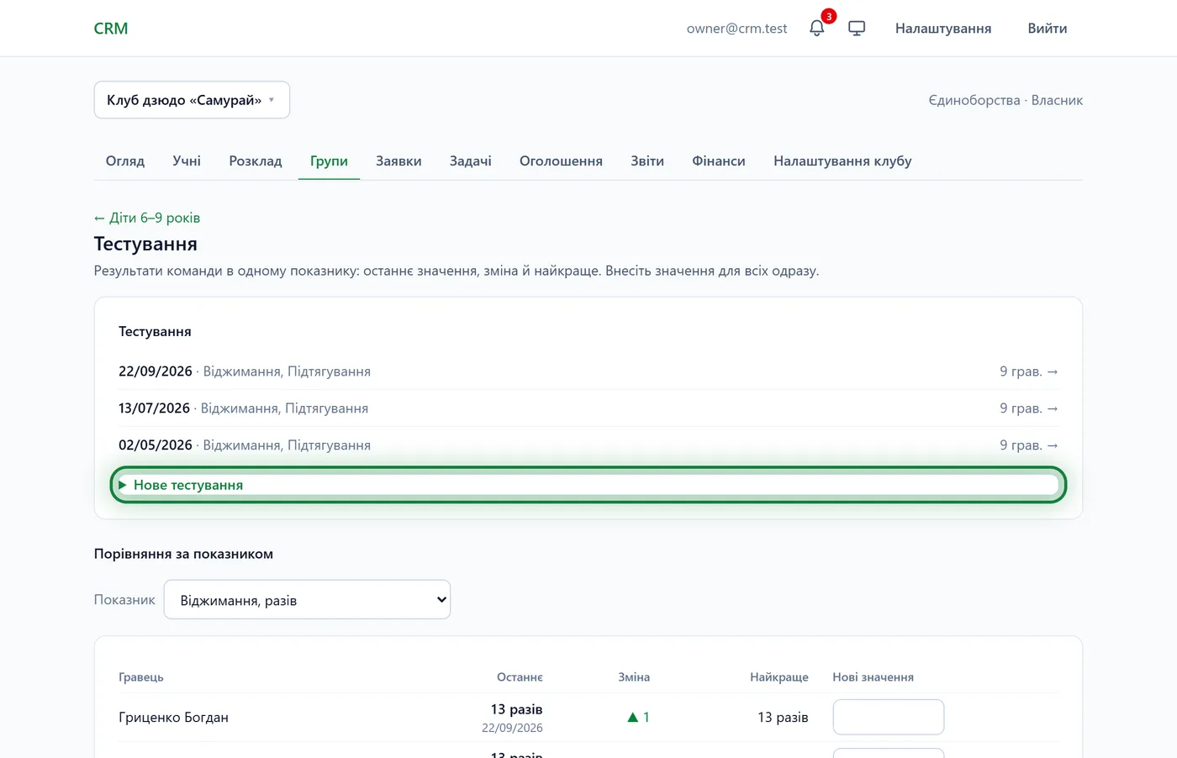Switch to the Оголошення tab
This screenshot has width=1177, height=758.
click(561, 161)
